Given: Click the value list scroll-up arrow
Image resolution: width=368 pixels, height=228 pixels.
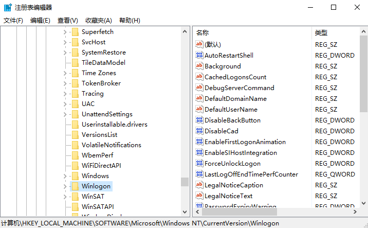Looking at the screenshot, I should pyautogui.click(x=363, y=31).
